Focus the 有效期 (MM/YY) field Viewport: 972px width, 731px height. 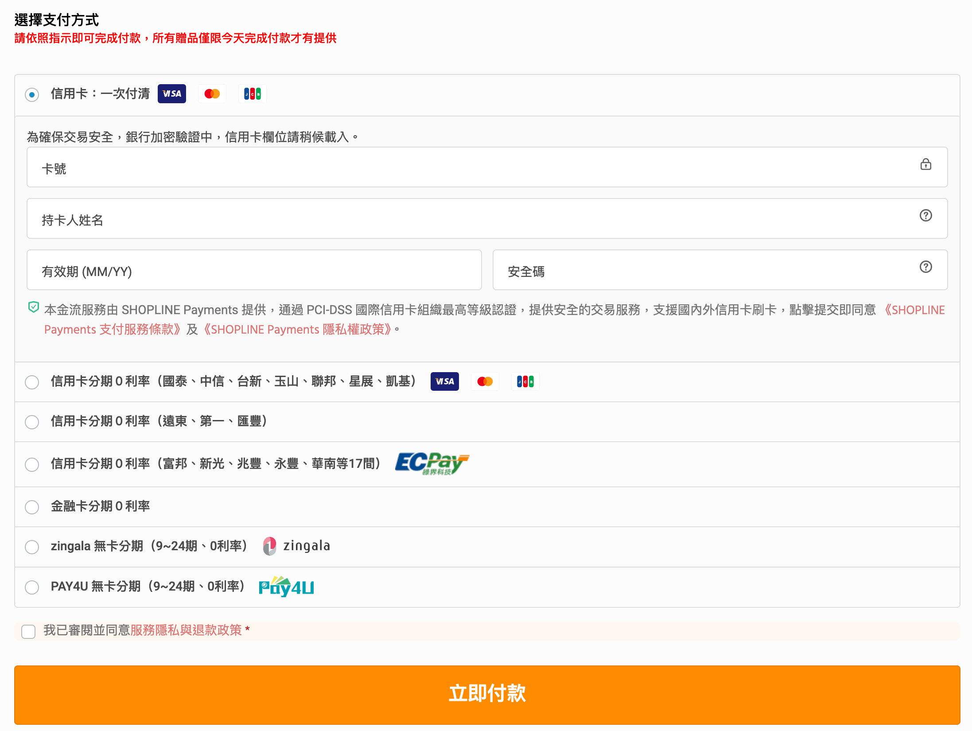(x=254, y=270)
